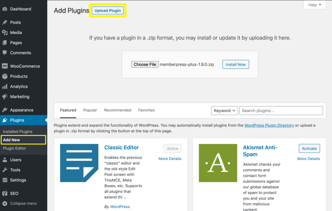Open the Akismet plugin thumbnail
The width and height of the screenshot is (332, 211).
click(x=218, y=163)
